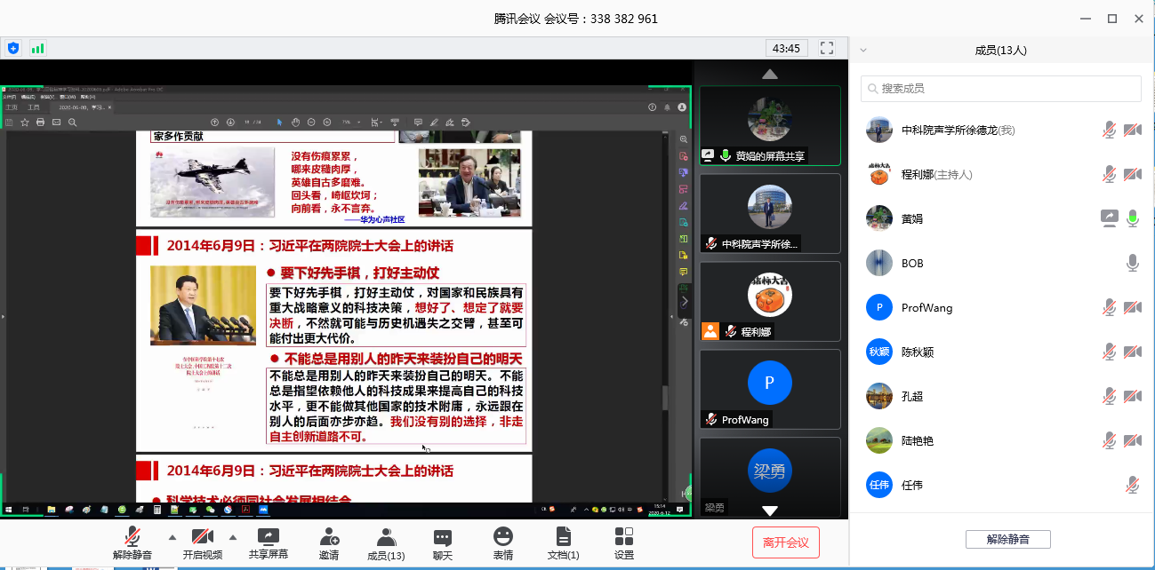This screenshot has width=1155, height=570.
Task: Toggle BOB's microphone in member list
Action: [x=1132, y=263]
